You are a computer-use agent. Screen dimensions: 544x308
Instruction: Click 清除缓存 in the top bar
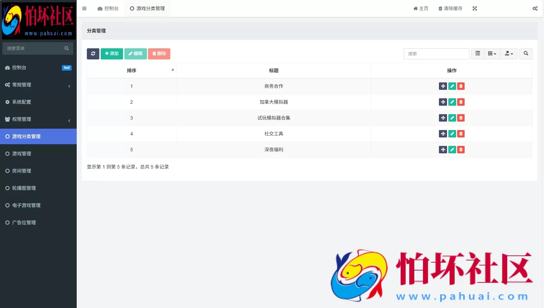(x=450, y=8)
